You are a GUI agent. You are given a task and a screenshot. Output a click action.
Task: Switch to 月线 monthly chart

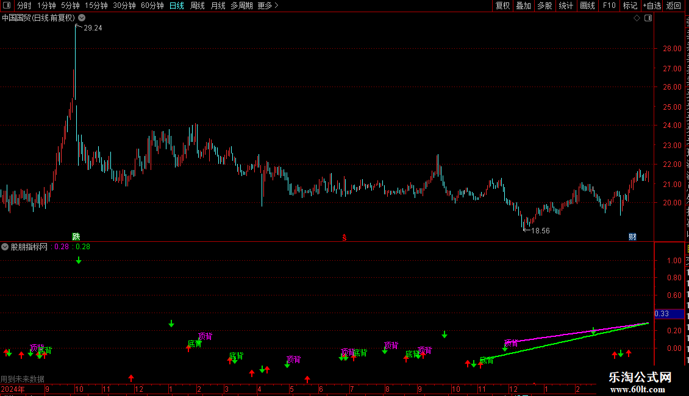point(218,5)
